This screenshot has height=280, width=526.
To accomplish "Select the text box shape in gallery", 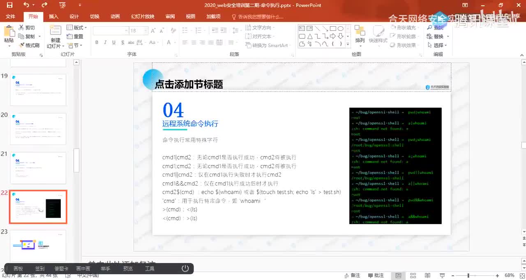I will point(302,28).
